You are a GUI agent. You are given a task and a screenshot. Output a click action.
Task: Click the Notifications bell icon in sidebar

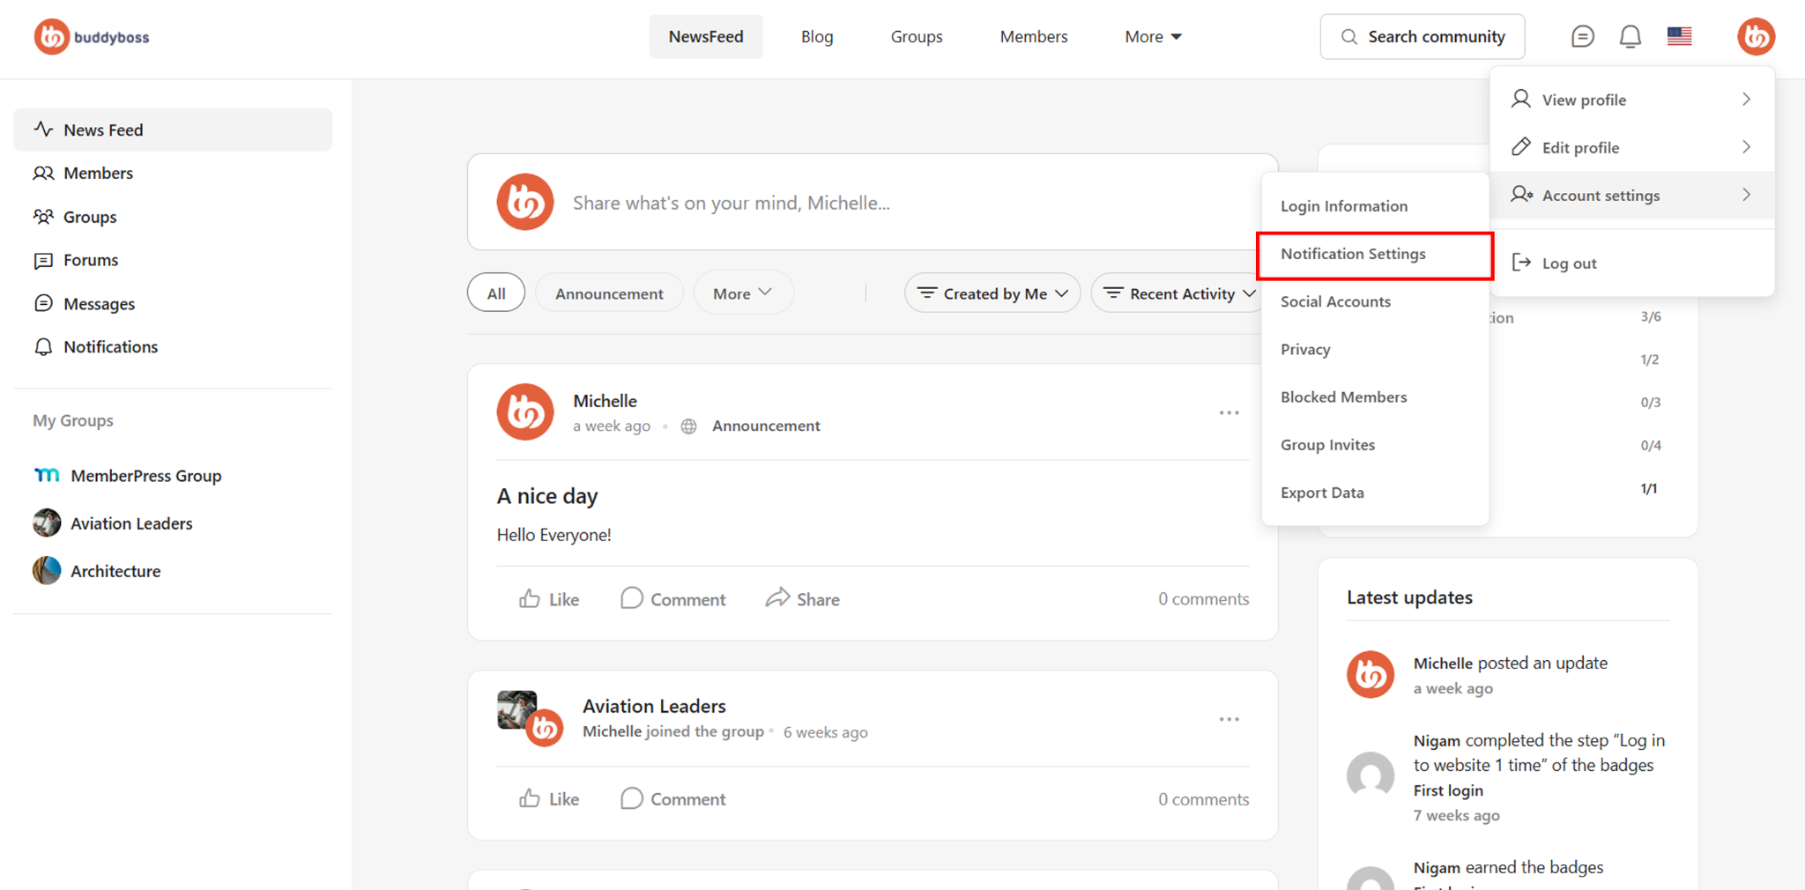[x=43, y=346]
